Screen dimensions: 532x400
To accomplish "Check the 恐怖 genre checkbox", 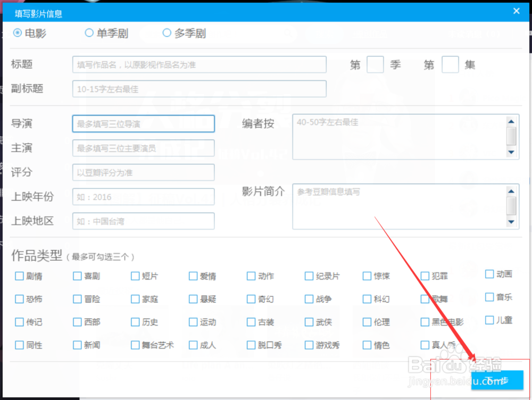I will pos(19,299).
